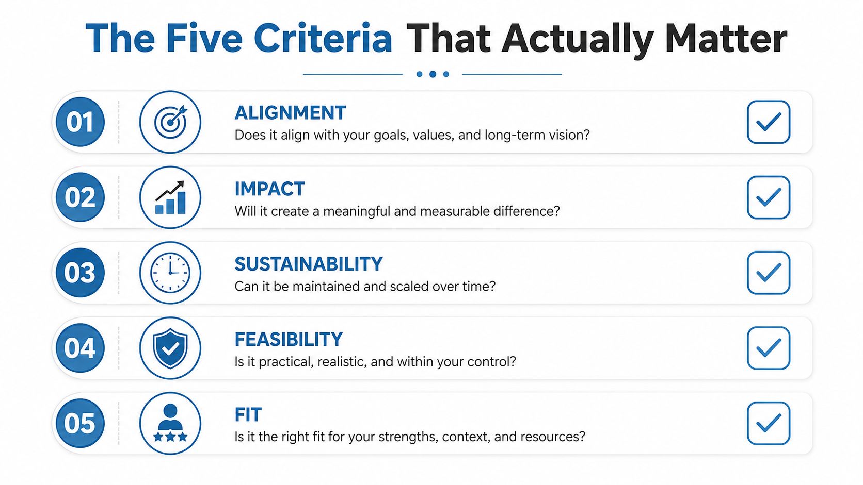863x485 pixels.
Task: Click the 01 number badge
Action: click(x=80, y=122)
